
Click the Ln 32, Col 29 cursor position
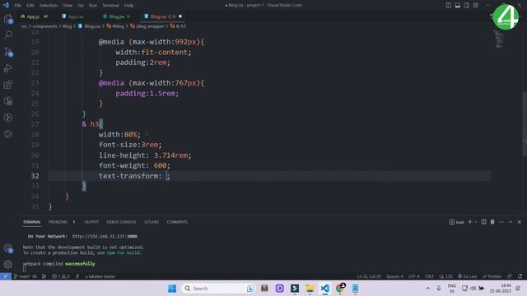pyautogui.click(x=369, y=276)
